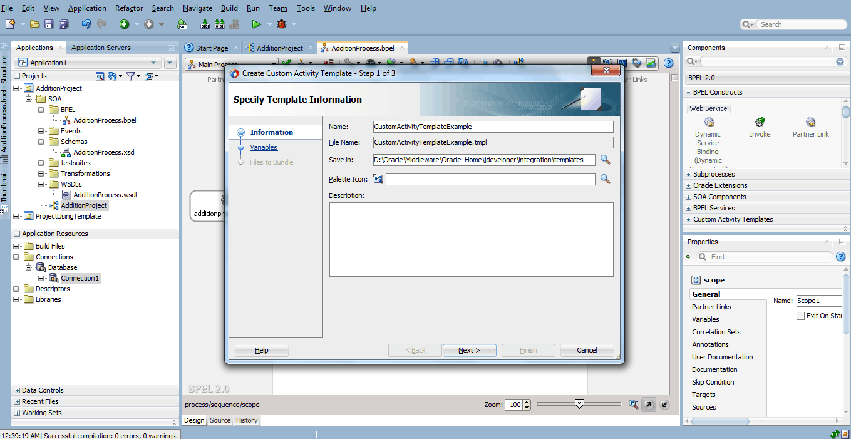This screenshot has width=851, height=439.
Task: Click the Save toolbar icon
Action: (x=49, y=24)
